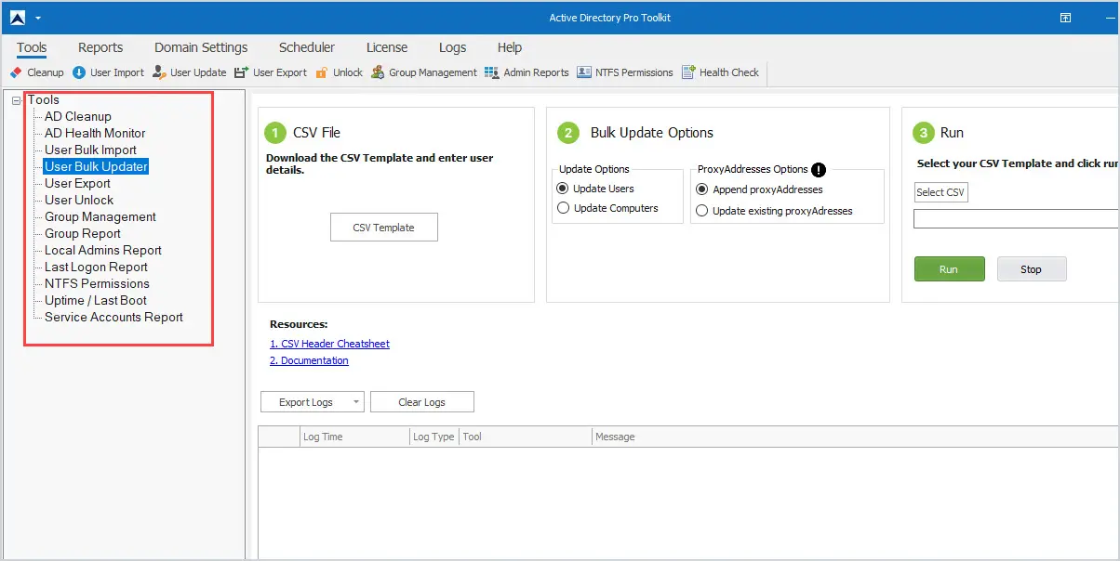1120x561 pixels.
Task: Select the User Export toolbar icon
Action: click(x=242, y=72)
